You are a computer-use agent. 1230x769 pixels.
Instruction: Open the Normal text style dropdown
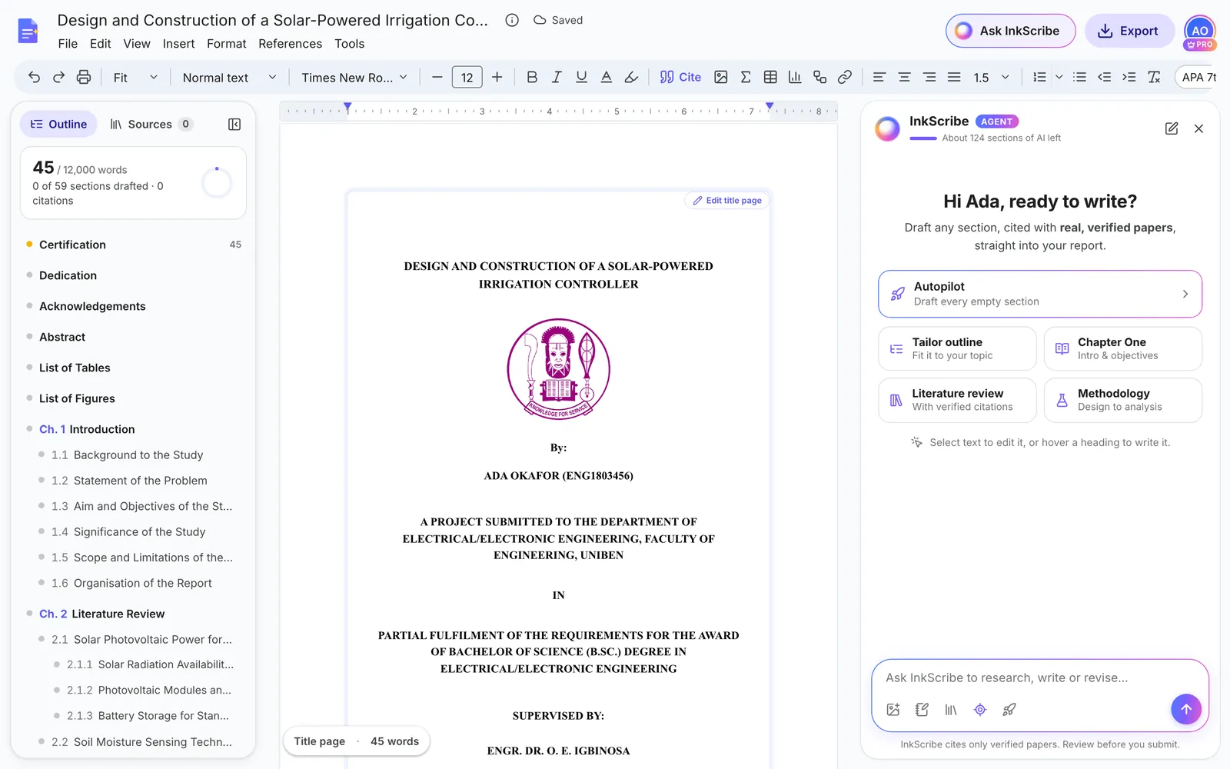(x=229, y=77)
